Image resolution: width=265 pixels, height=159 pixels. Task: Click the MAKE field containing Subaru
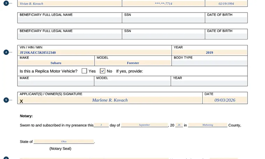[56, 63]
